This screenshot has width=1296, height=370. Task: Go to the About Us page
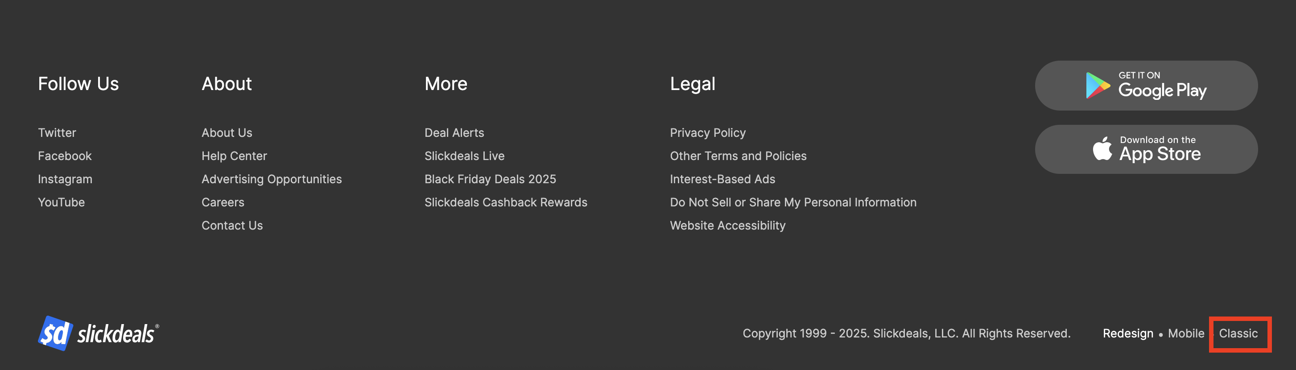coord(227,133)
